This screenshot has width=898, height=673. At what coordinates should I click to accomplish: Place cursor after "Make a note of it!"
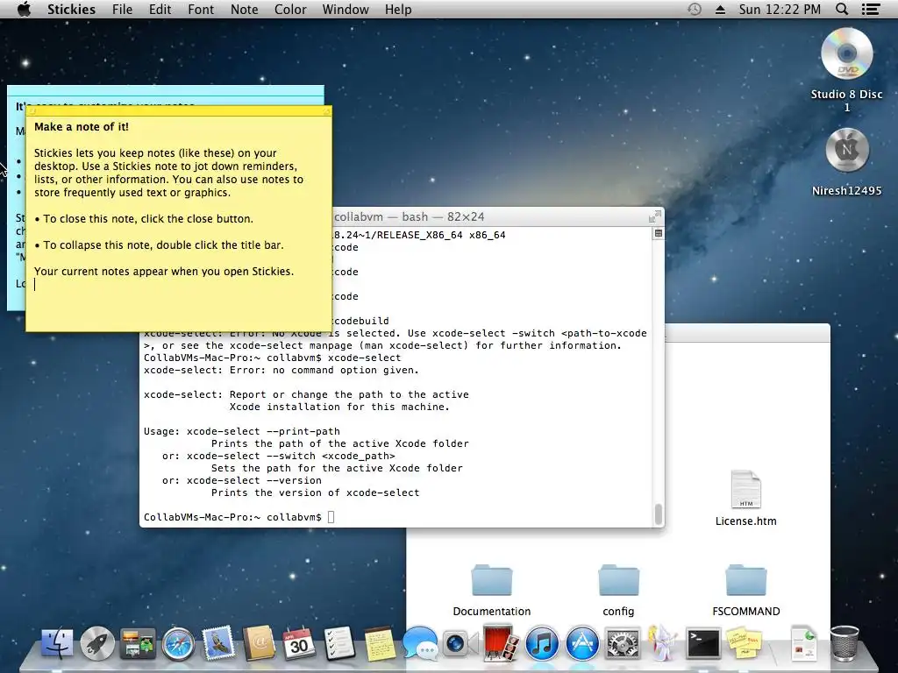130,126
